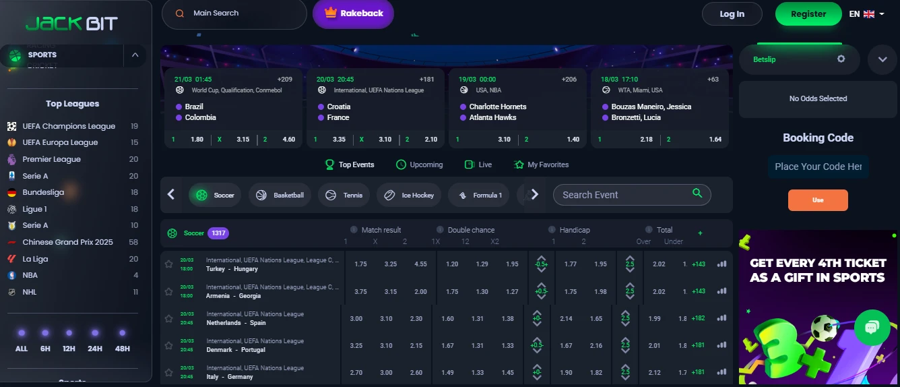Select the 6H time filter
Image resolution: width=900 pixels, height=387 pixels.
[x=45, y=341]
